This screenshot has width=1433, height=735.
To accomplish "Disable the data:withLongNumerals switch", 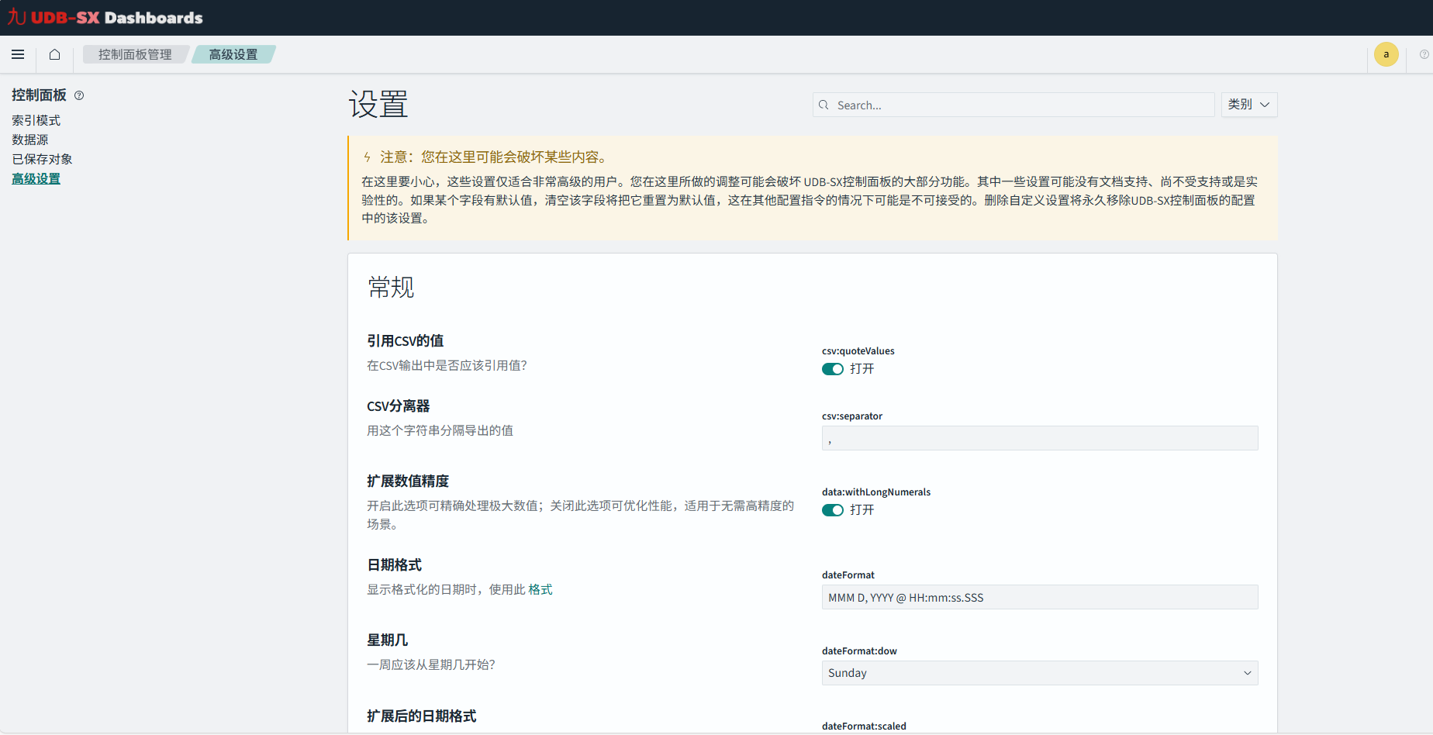I will 832,510.
